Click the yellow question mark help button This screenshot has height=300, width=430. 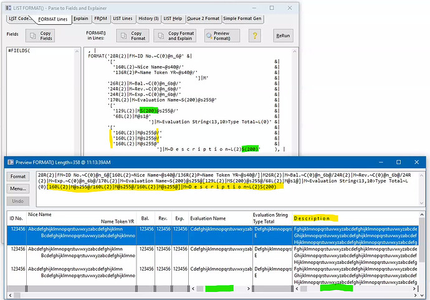pos(254,35)
